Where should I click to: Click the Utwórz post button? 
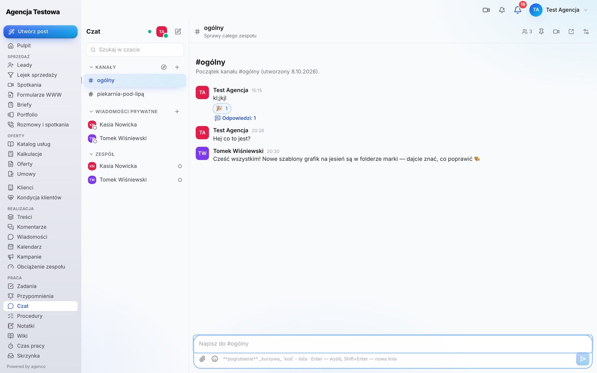click(41, 31)
